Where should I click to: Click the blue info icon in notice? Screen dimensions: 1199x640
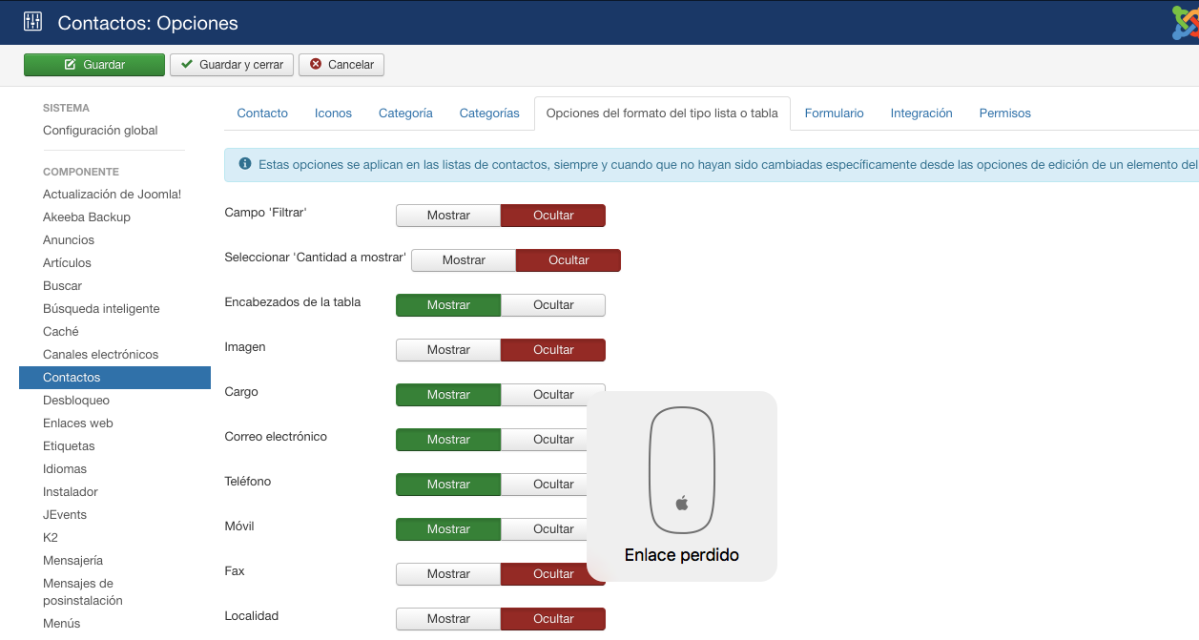click(x=245, y=164)
